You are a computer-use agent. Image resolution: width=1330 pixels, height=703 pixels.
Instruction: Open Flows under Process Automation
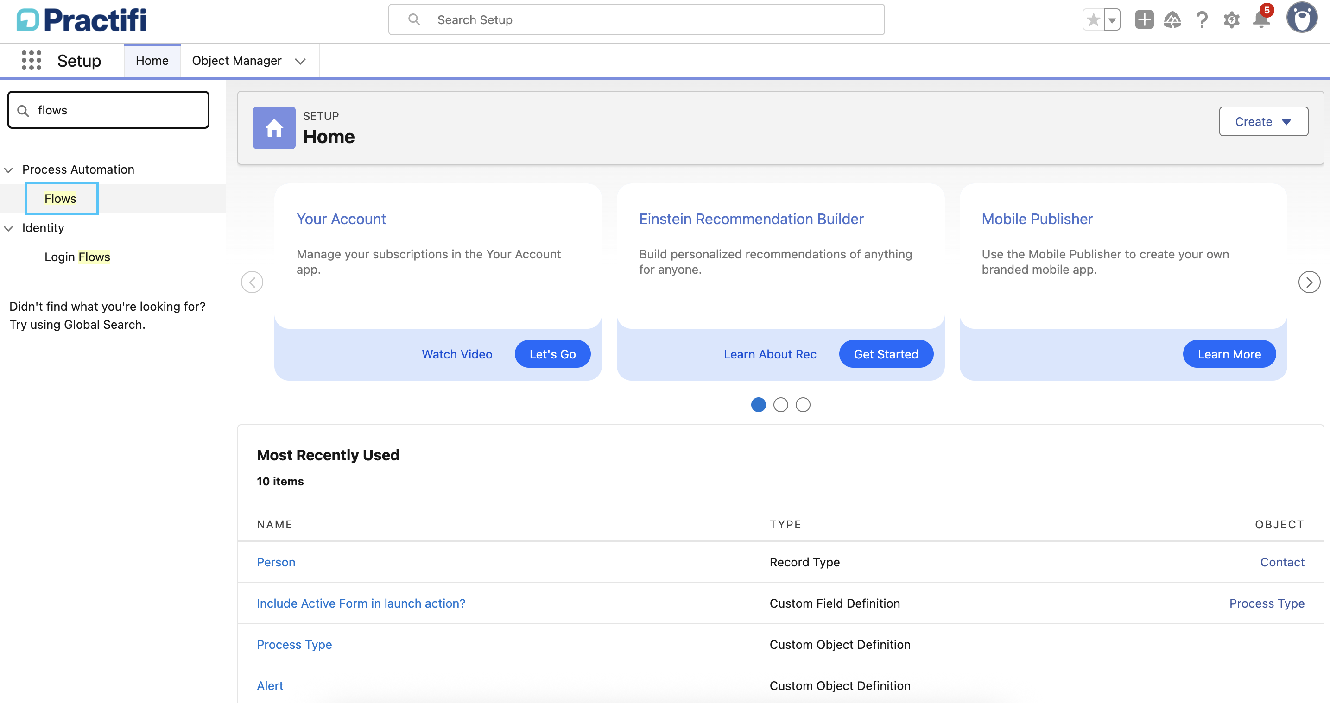click(x=60, y=199)
